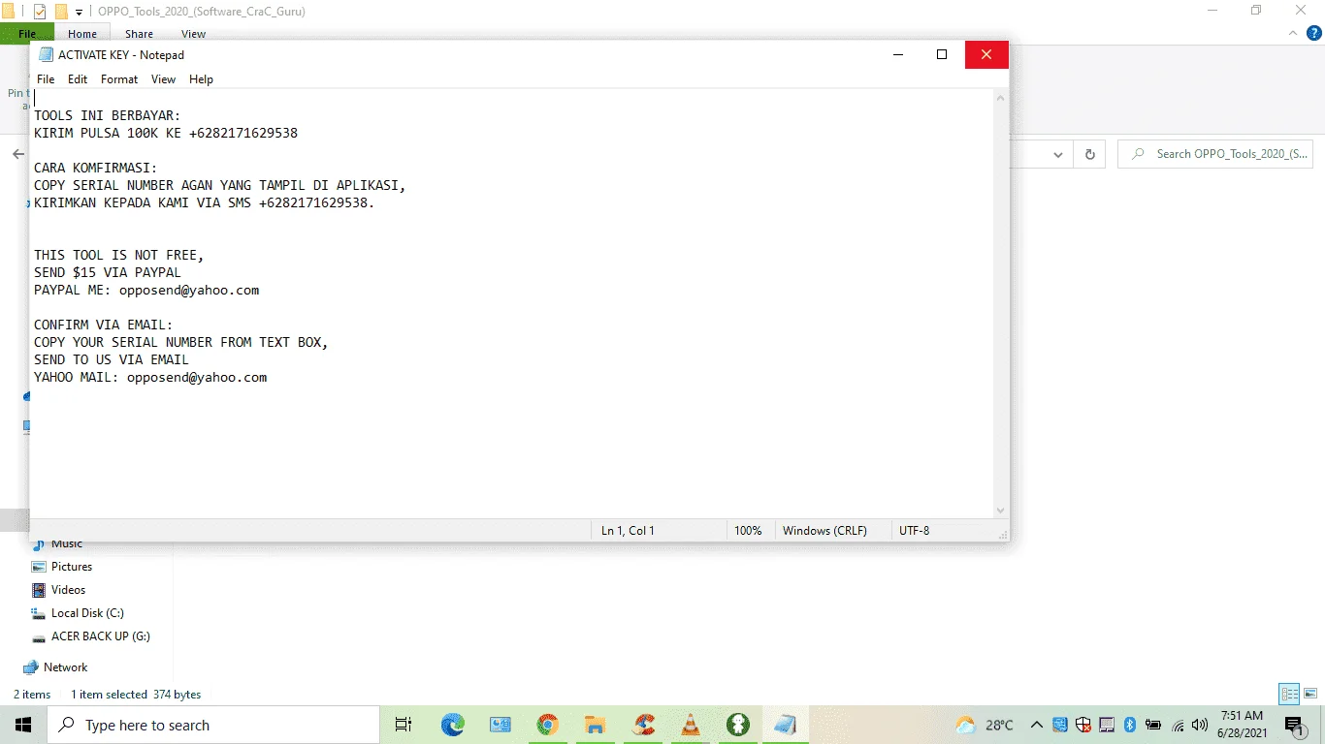Switch Explorer to Large icons view layout
The width and height of the screenshot is (1325, 744).
[1309, 694]
